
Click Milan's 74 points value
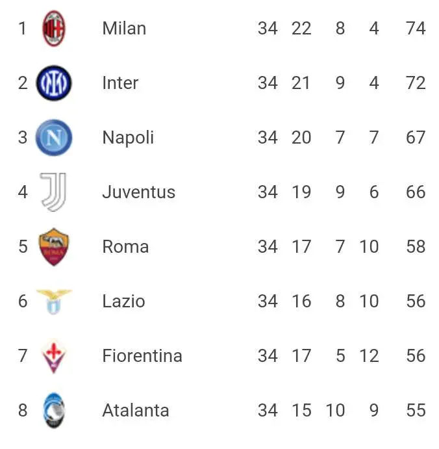click(x=416, y=29)
